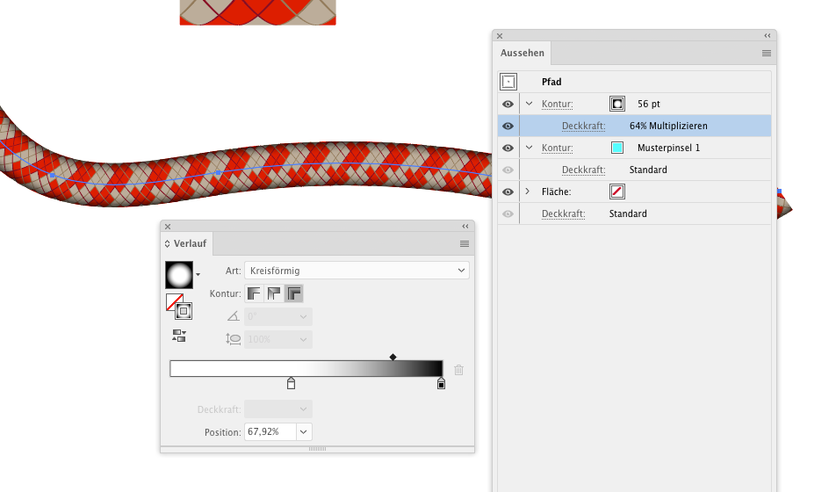
Task: Click the Kontur link for 56 pt
Action: point(557,104)
